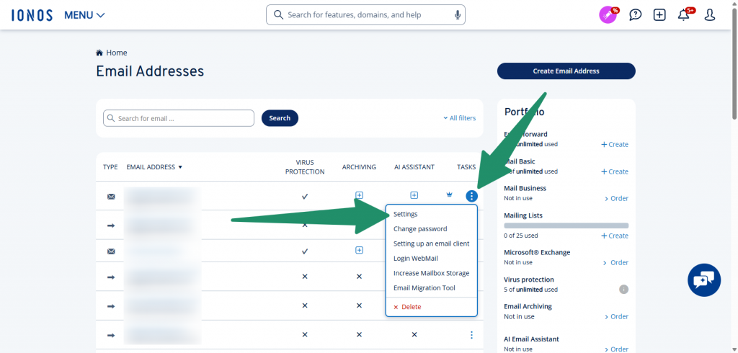Click the Mailing Lists usage progress bar

coord(566,225)
